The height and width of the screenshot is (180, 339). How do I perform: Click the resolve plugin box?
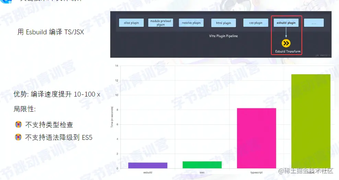191,23
